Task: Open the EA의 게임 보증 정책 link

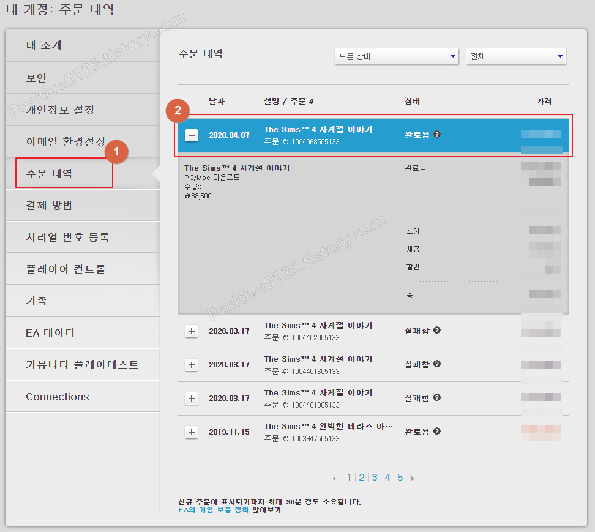Action: 213,510
